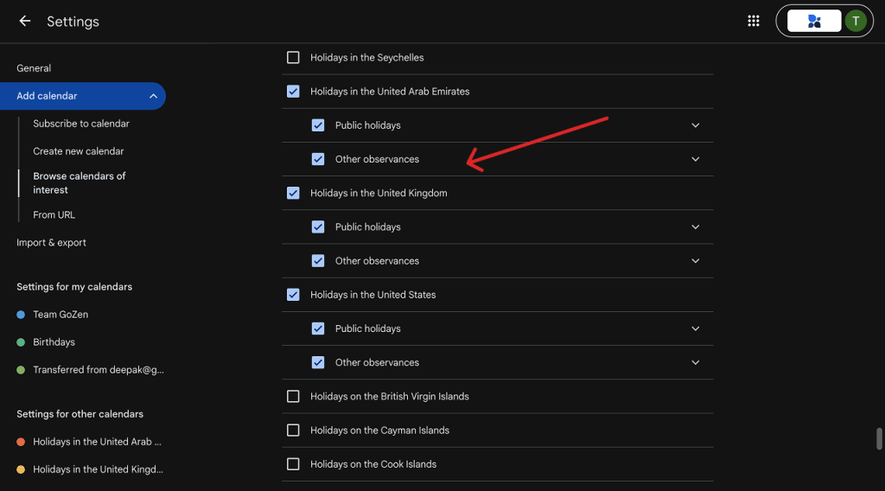The height and width of the screenshot is (491, 885).
Task: Open the account avatar labeled T
Action: coord(856,22)
